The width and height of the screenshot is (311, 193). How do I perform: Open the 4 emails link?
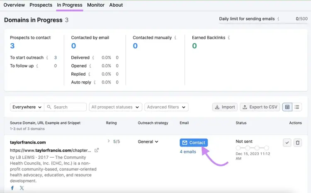coord(188,151)
